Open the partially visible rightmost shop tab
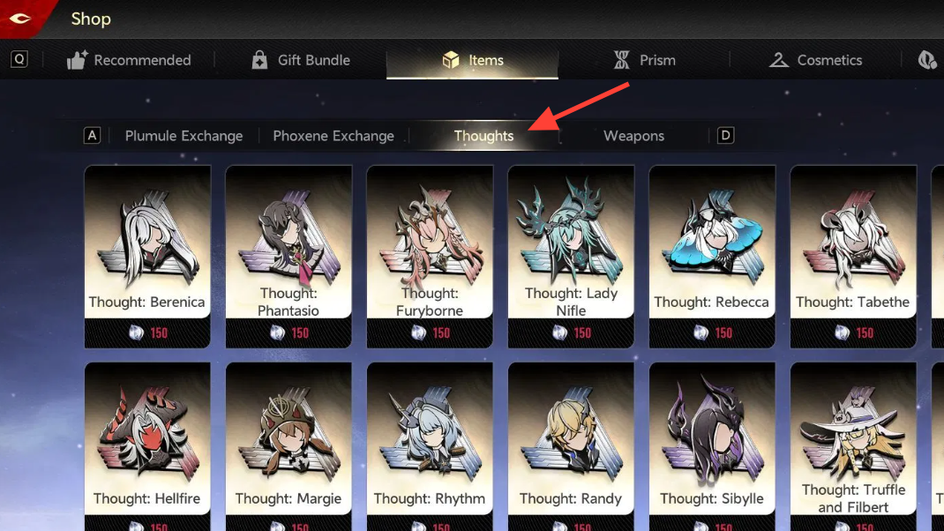The width and height of the screenshot is (944, 531). [x=928, y=60]
